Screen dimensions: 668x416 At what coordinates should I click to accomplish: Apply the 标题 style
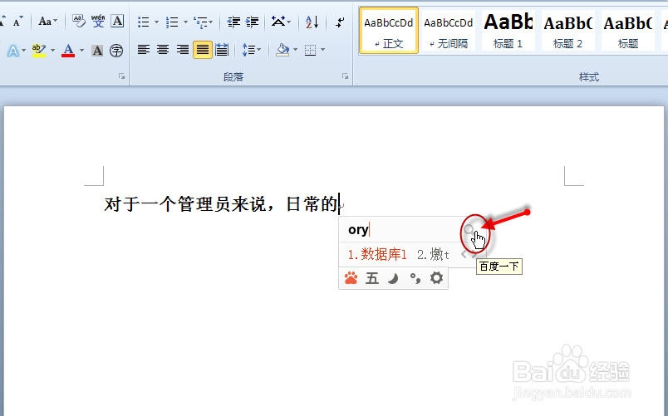[x=627, y=30]
